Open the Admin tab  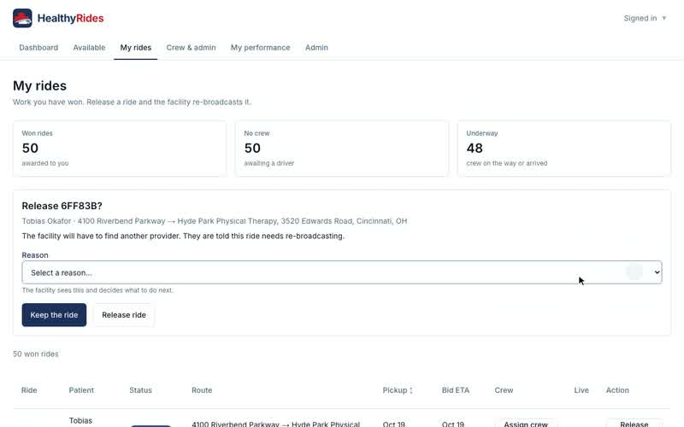click(316, 48)
